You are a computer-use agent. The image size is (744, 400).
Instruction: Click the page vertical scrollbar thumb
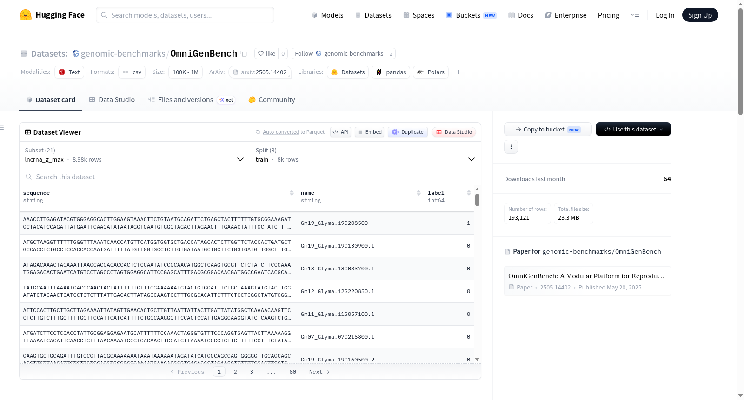pyautogui.click(x=740, y=61)
